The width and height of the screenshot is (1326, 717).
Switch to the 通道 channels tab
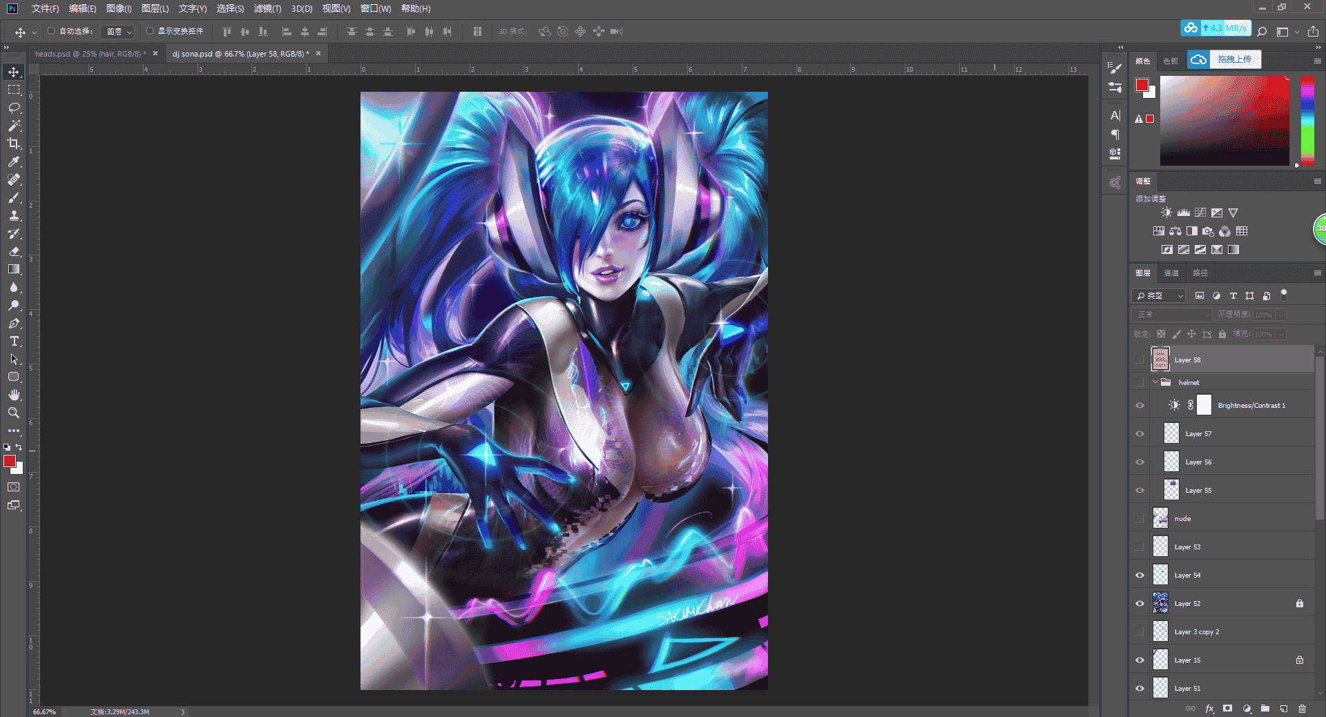pos(1171,273)
